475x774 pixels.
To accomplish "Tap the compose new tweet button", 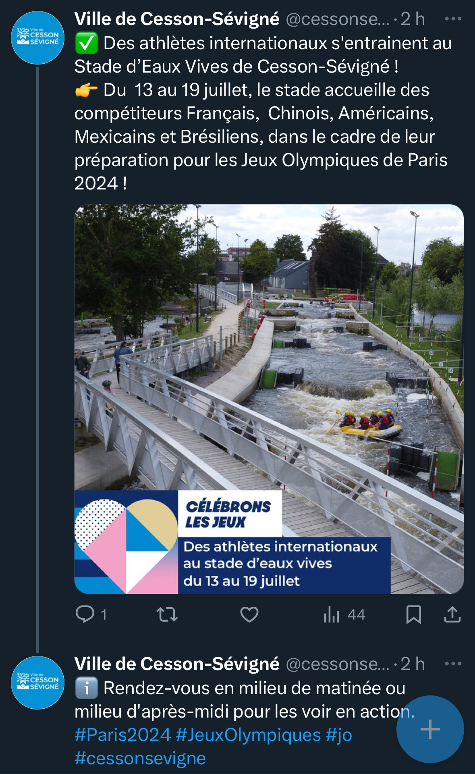I will point(430,729).
